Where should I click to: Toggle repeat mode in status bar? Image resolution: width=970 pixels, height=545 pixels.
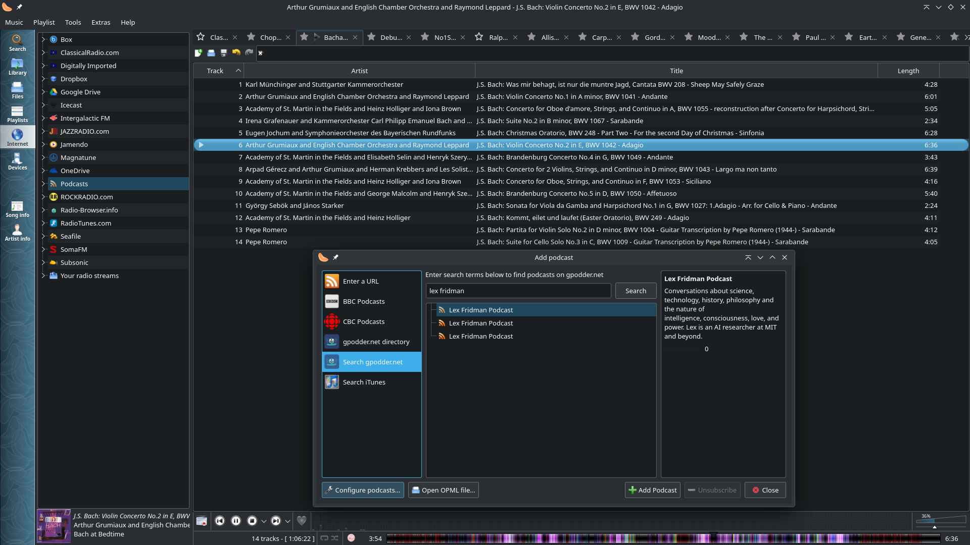coord(324,538)
